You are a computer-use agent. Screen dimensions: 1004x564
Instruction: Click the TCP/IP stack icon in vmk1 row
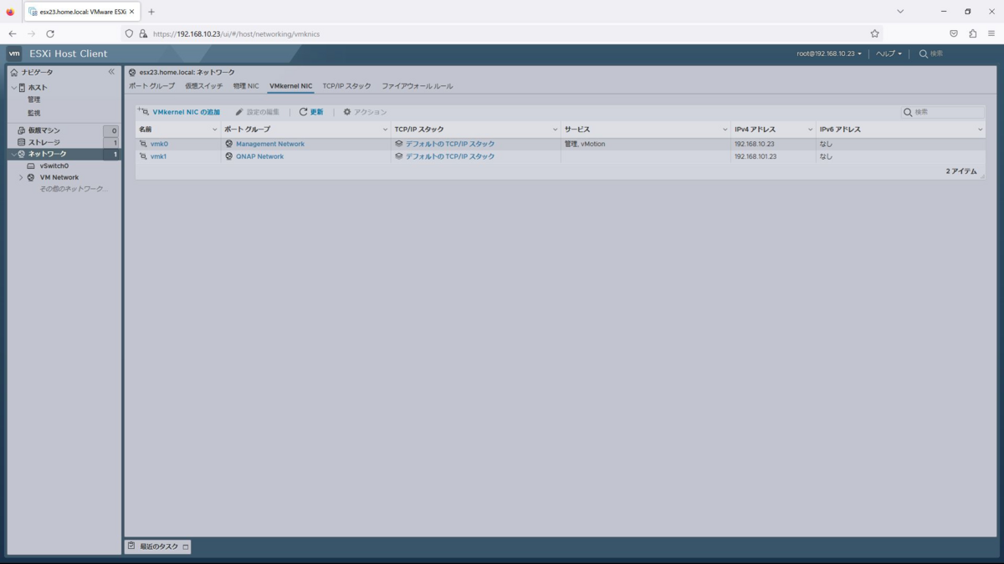pos(399,156)
